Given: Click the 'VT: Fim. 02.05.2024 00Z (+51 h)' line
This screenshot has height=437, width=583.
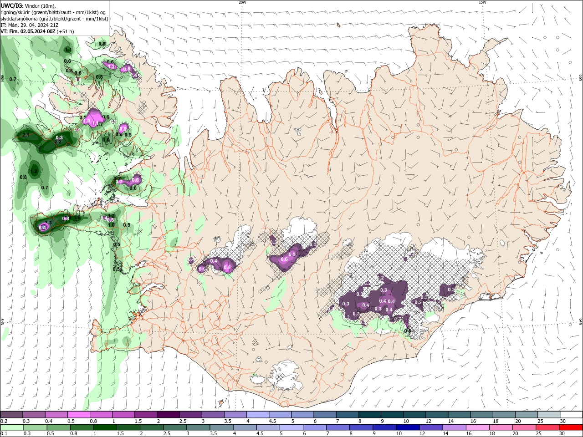Looking at the screenshot, I should (x=37, y=31).
